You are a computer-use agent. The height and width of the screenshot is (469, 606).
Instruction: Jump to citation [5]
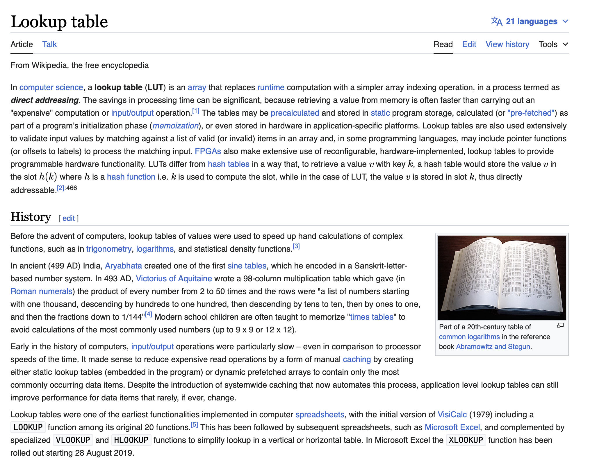point(194,425)
